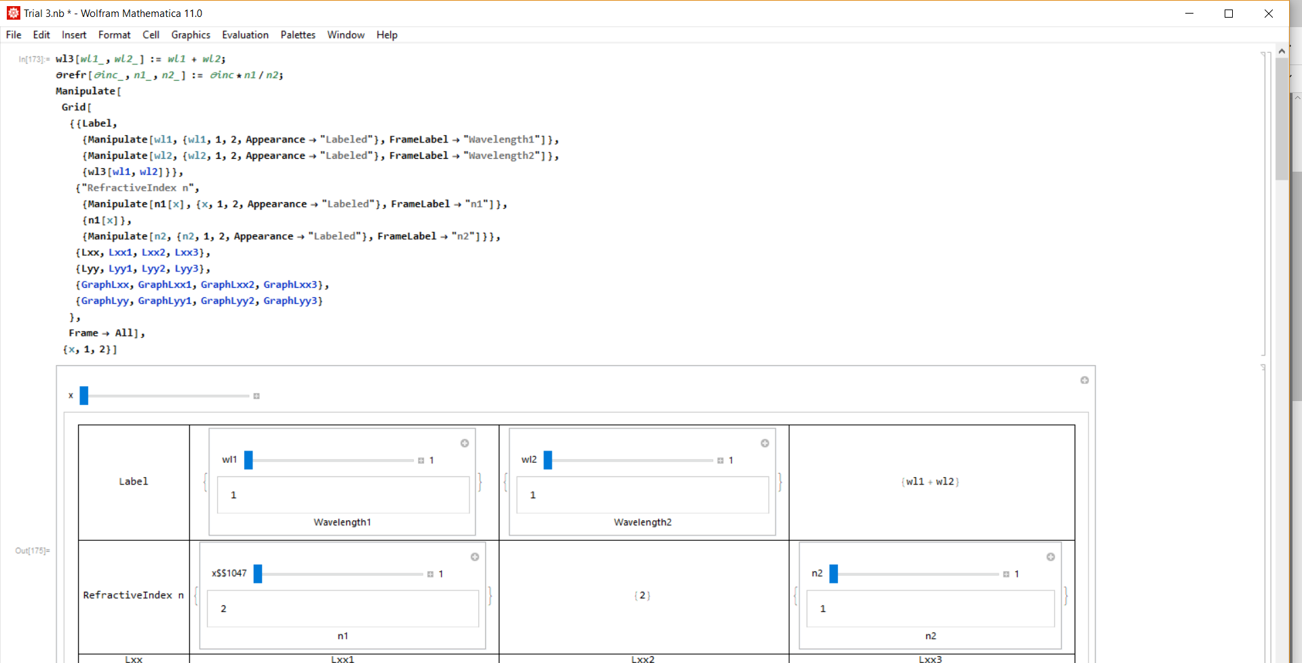This screenshot has width=1302, height=663.
Task: Click the scrollbar up arrow
Action: (x=1282, y=51)
